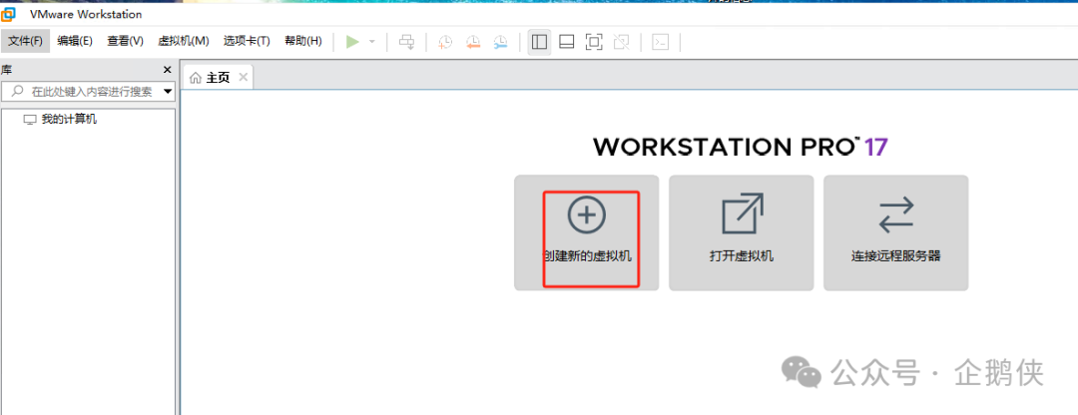Click the VMware Workstation title bar logo

click(8, 14)
